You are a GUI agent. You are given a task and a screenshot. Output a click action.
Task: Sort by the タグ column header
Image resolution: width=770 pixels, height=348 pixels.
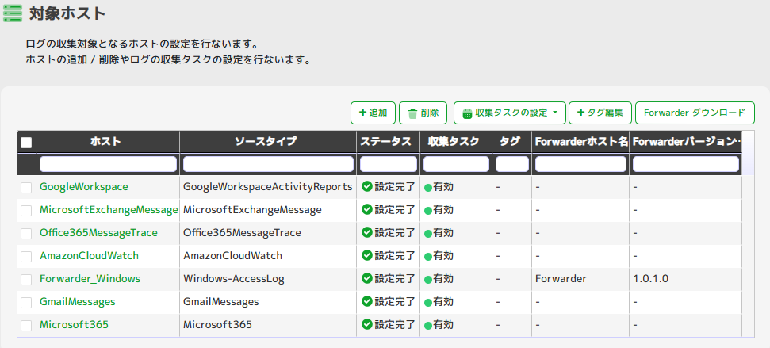pos(511,141)
